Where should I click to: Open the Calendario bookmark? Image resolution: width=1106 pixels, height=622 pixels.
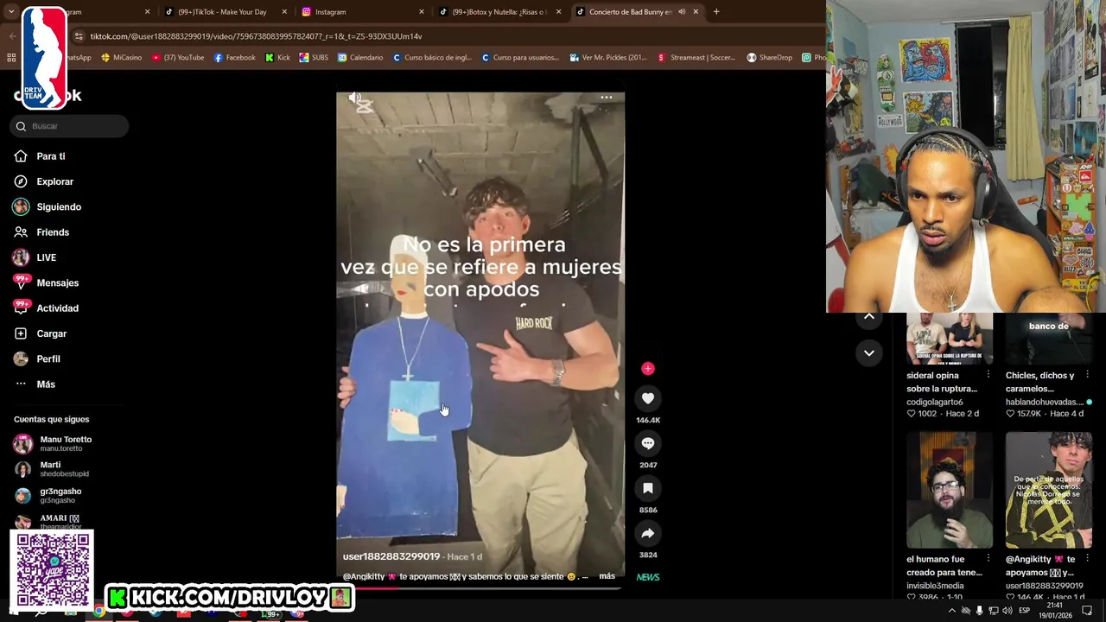(360, 58)
